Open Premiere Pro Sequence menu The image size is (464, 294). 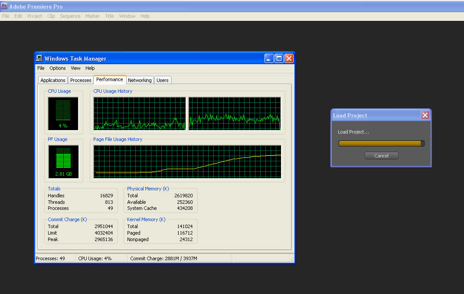(70, 16)
